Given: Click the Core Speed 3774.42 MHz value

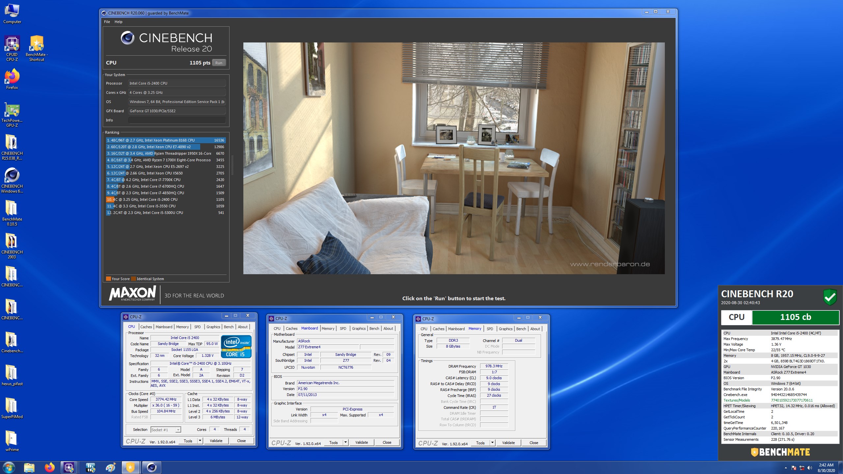Looking at the screenshot, I should pyautogui.click(x=166, y=399).
